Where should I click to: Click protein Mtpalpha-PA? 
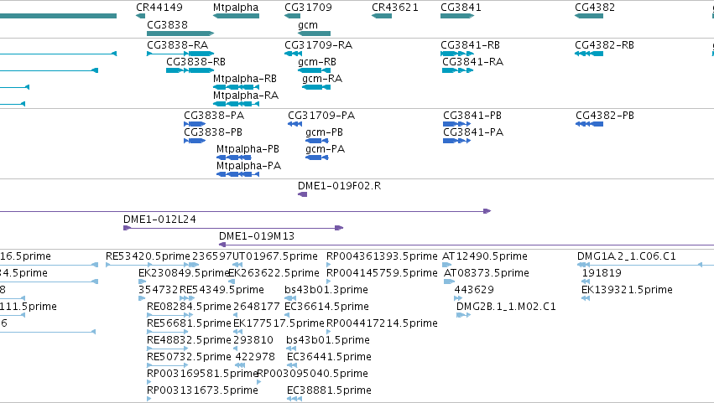[248, 166]
